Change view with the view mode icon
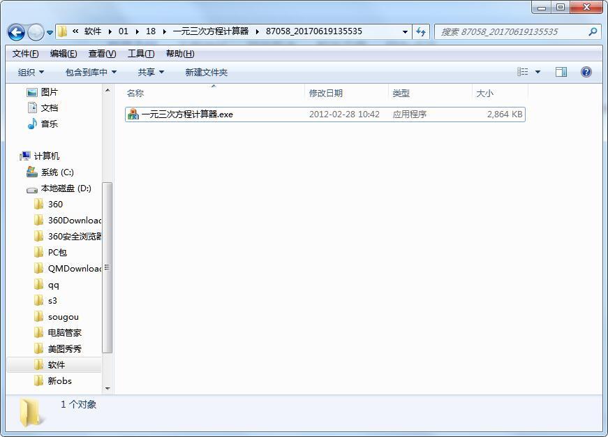 click(x=522, y=72)
